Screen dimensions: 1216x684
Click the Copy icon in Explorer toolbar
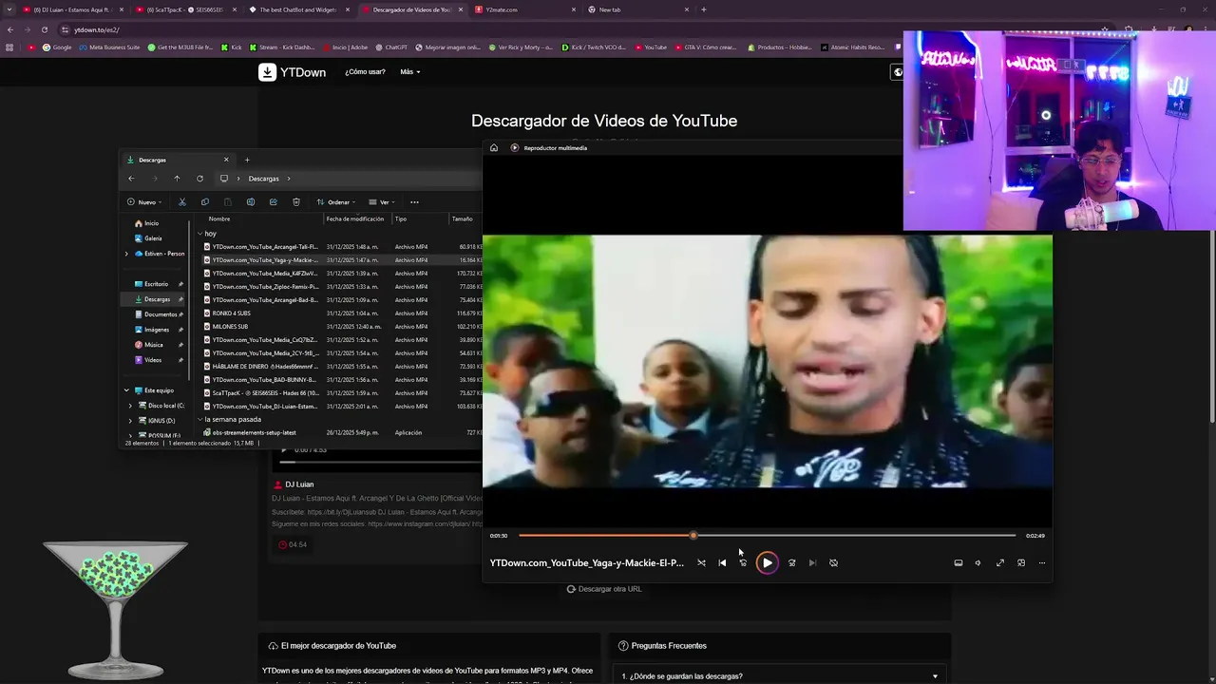click(x=205, y=201)
